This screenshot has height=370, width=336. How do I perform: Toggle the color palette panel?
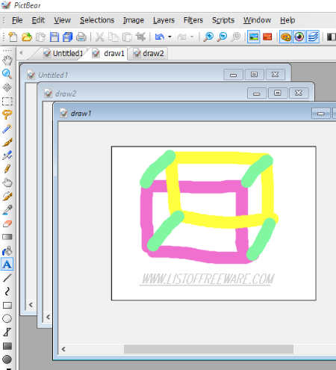click(x=286, y=37)
